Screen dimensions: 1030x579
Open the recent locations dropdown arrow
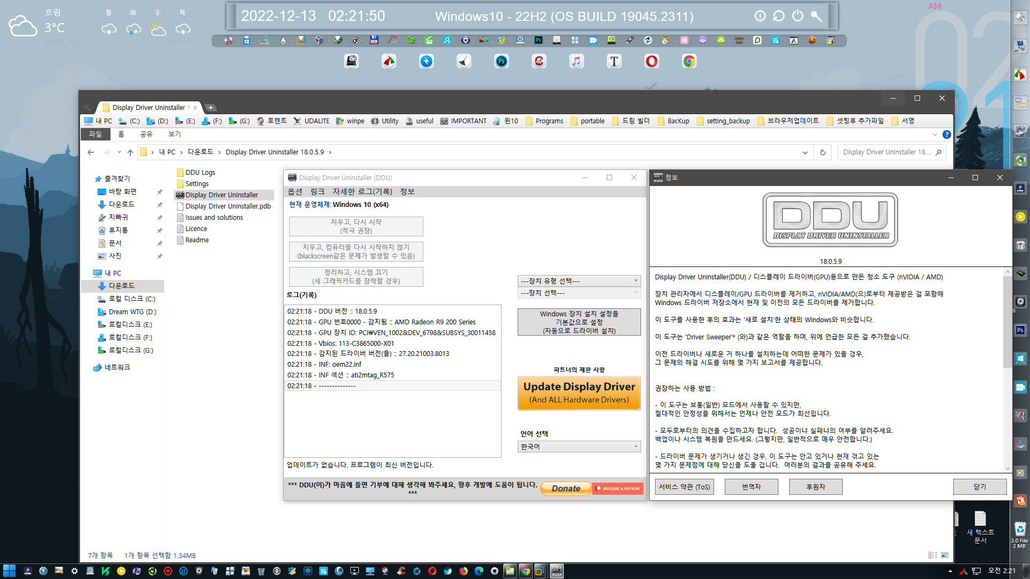pyautogui.click(x=119, y=152)
